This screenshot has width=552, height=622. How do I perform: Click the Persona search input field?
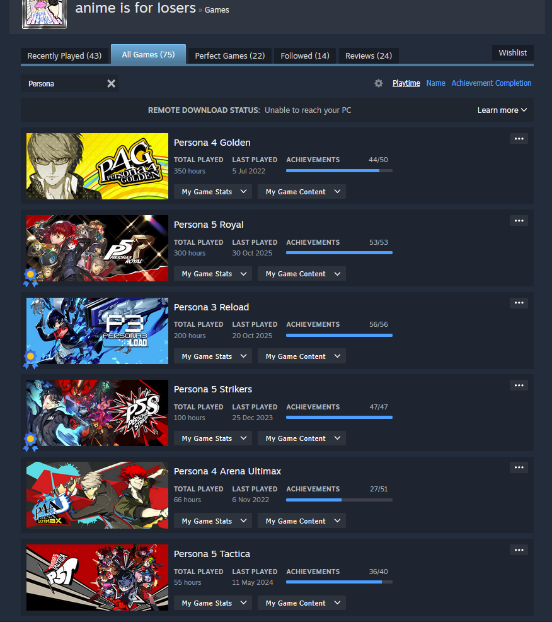pyautogui.click(x=64, y=83)
